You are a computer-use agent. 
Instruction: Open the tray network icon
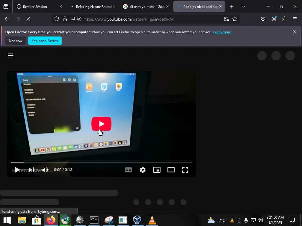coord(253,220)
